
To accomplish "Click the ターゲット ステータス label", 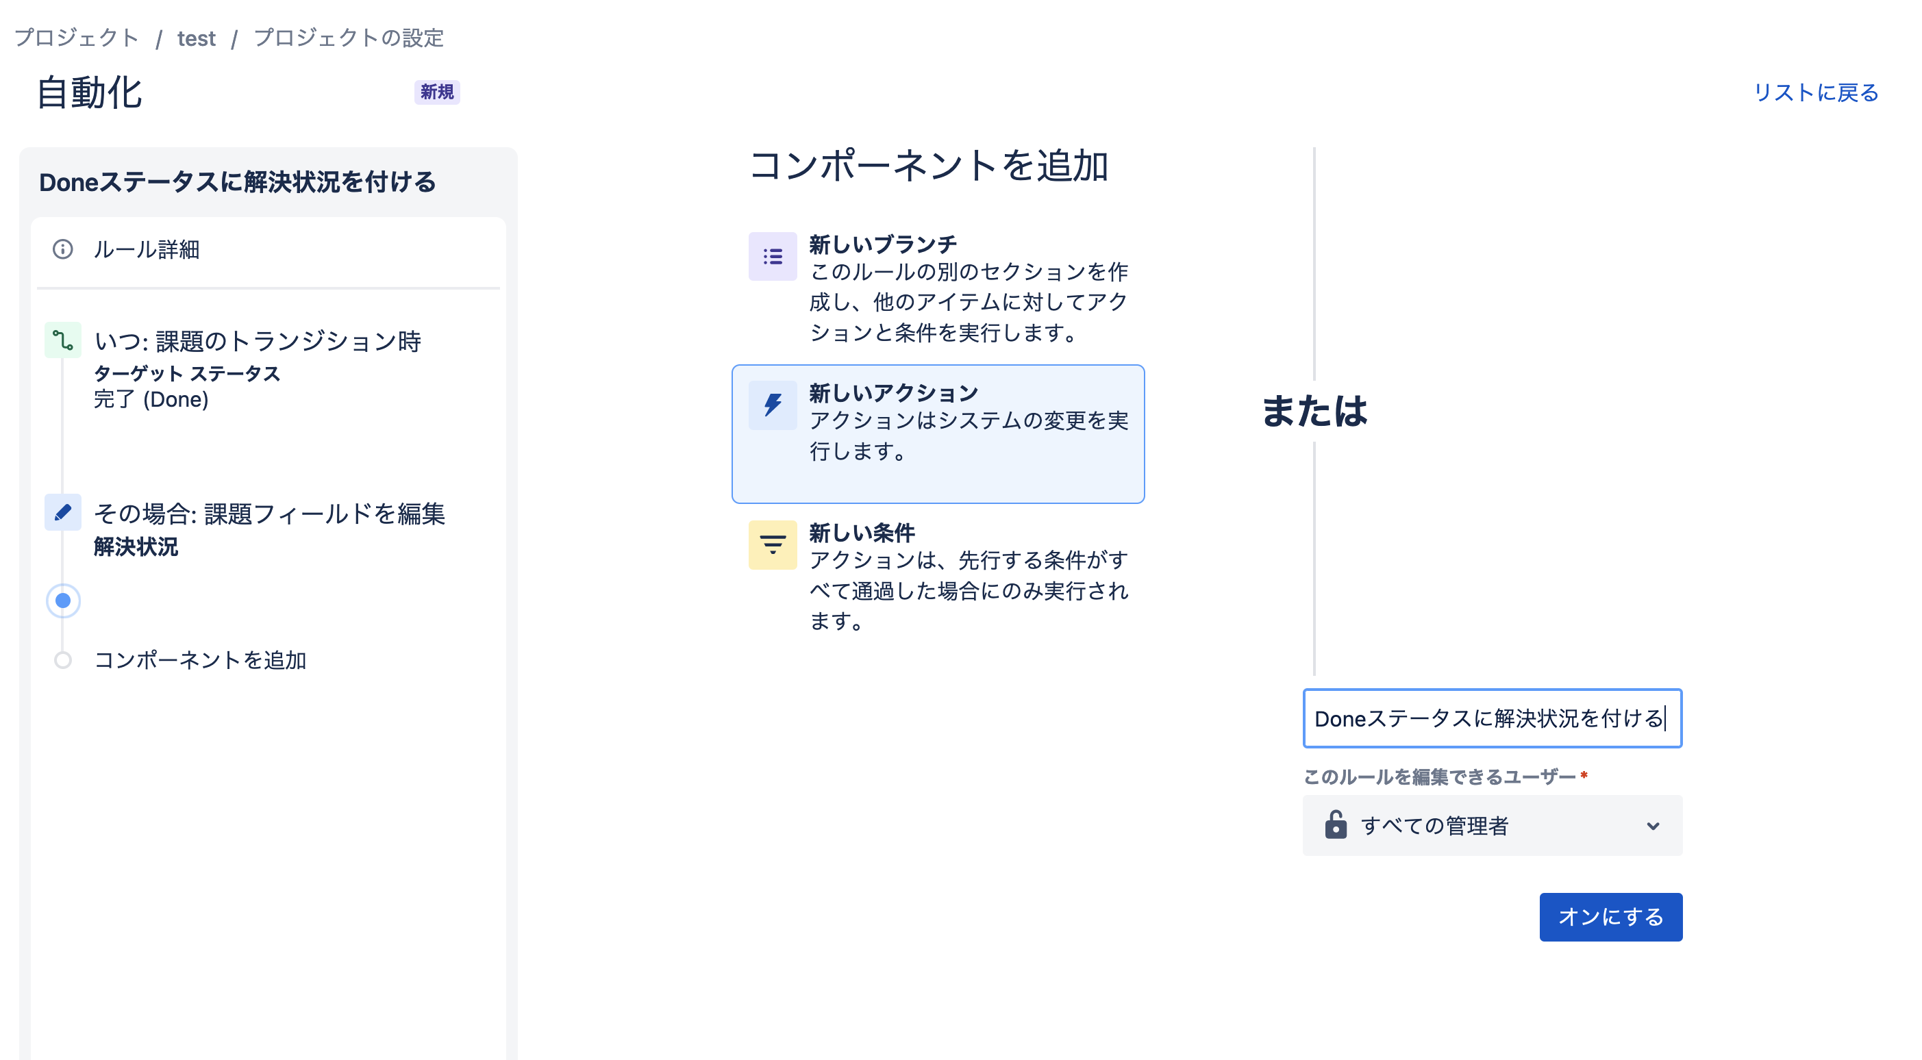I will click(186, 373).
